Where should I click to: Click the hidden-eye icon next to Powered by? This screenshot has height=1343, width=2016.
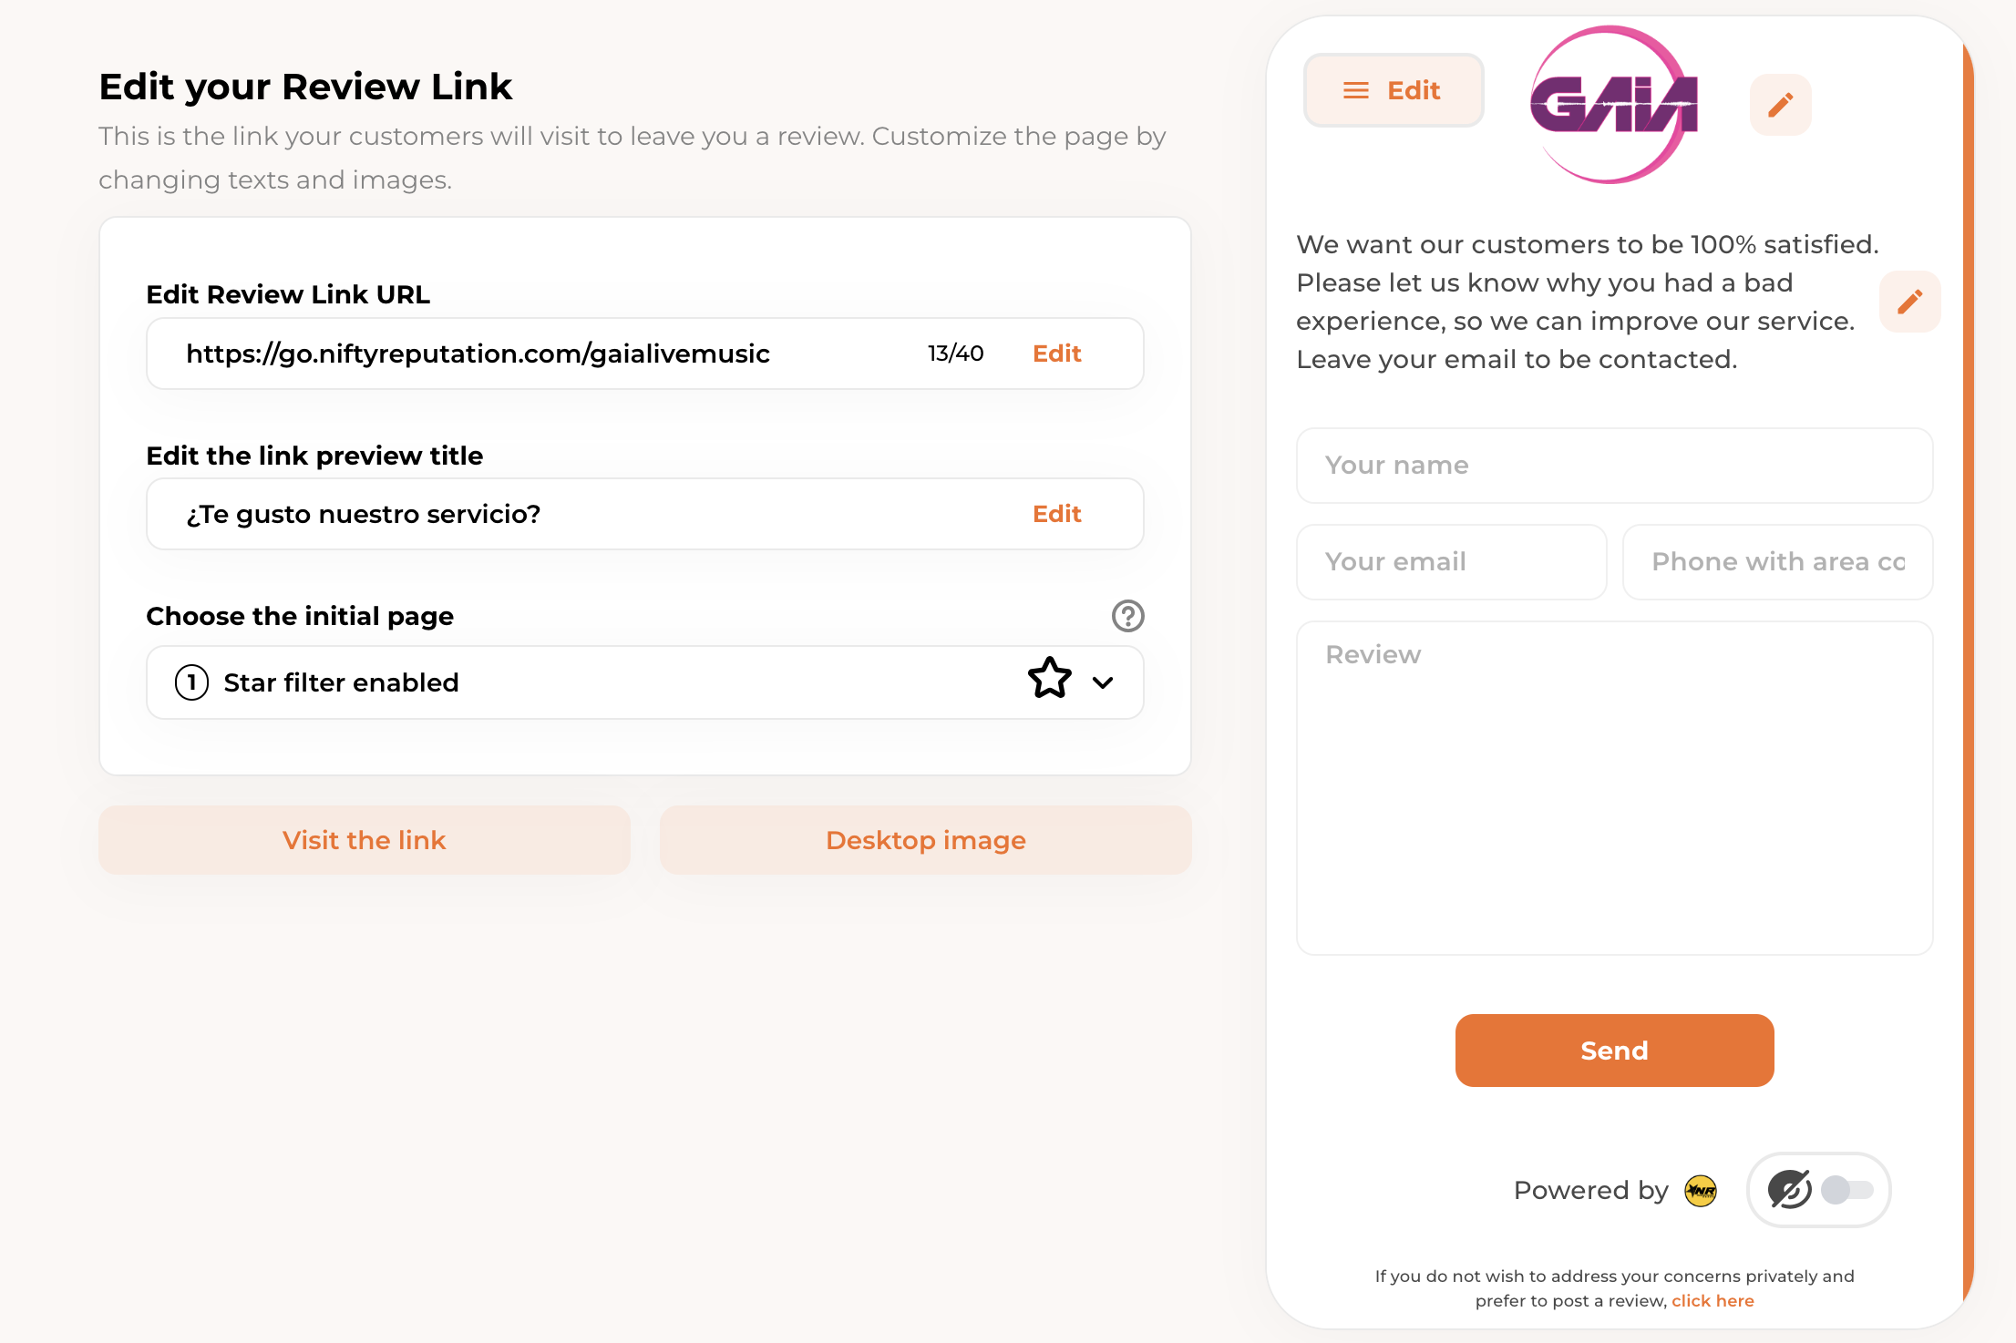1789,1190
